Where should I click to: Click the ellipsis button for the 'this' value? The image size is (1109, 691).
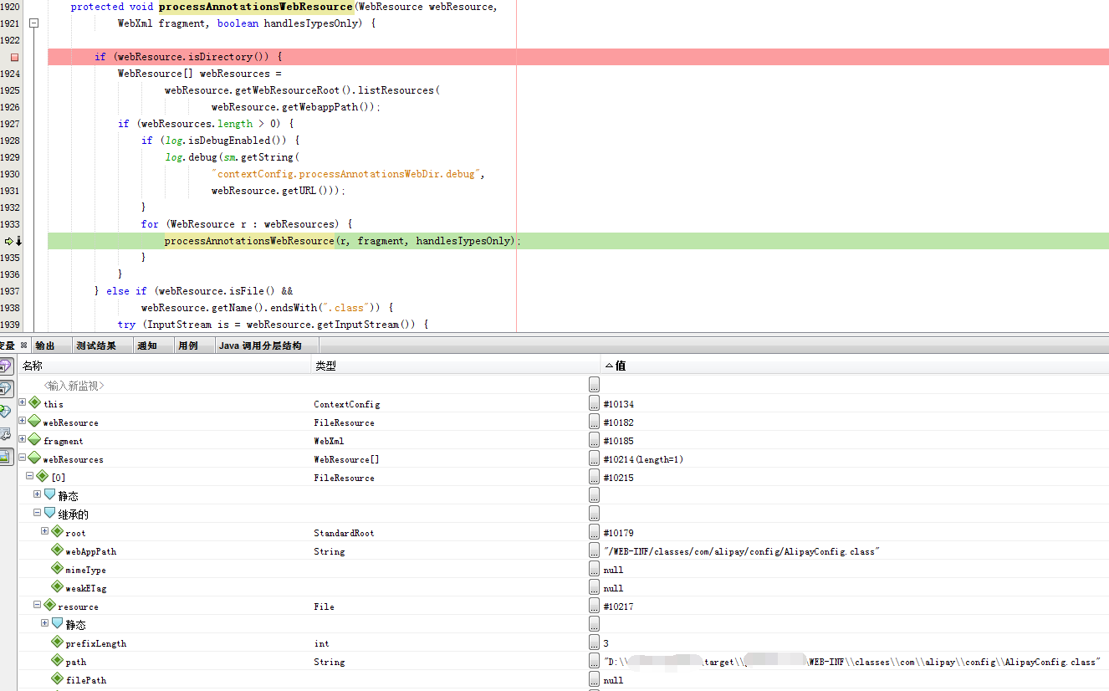[x=594, y=403]
